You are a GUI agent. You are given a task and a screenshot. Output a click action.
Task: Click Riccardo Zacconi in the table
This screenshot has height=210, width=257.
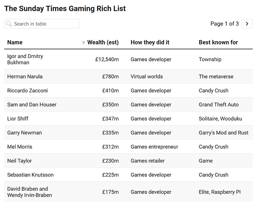click(27, 90)
